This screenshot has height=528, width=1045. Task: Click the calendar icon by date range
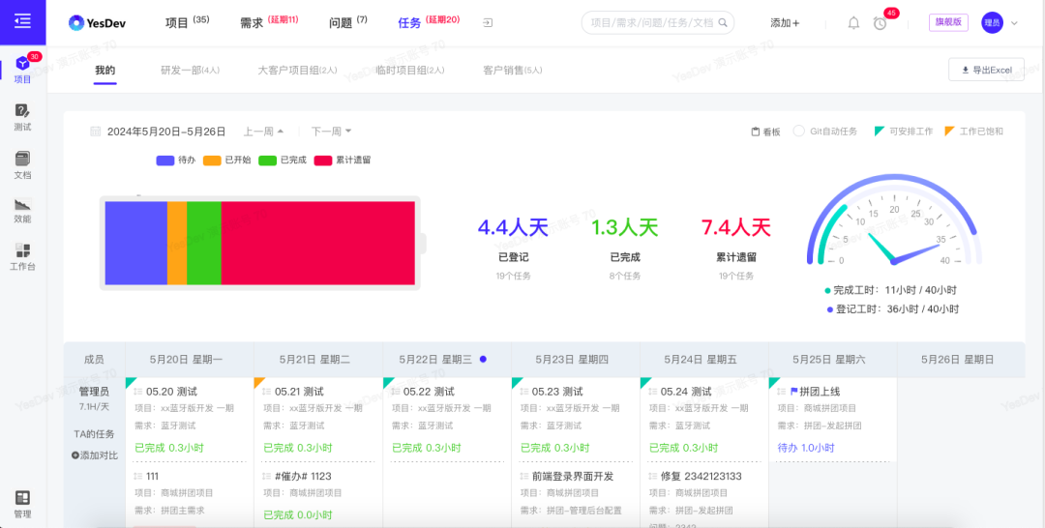95,132
